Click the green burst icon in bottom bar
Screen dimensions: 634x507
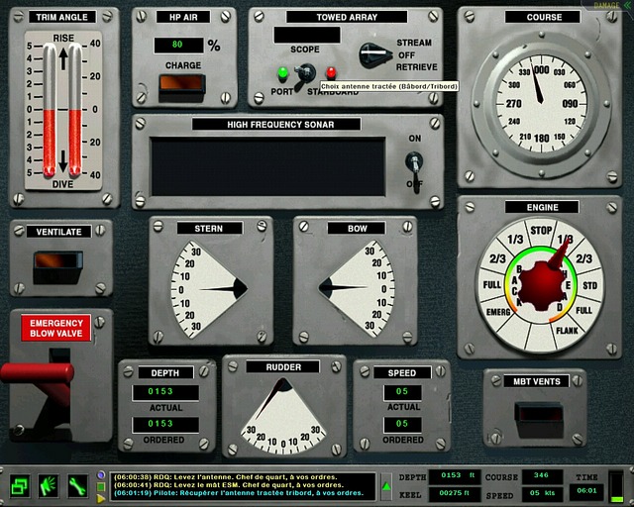[x=49, y=485]
